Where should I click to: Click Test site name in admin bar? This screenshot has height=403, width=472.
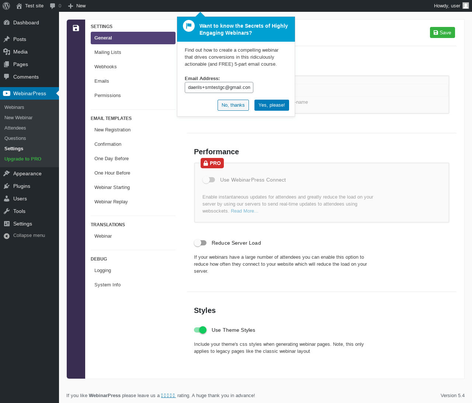click(x=34, y=6)
